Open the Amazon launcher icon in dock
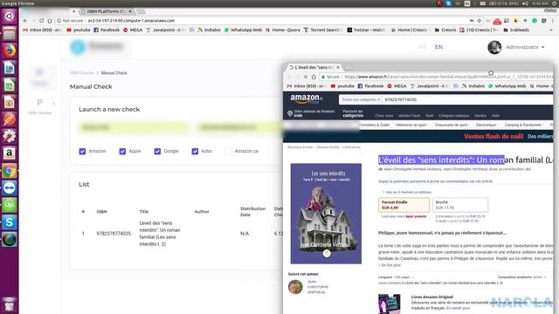This screenshot has height=314, width=559. (10, 154)
